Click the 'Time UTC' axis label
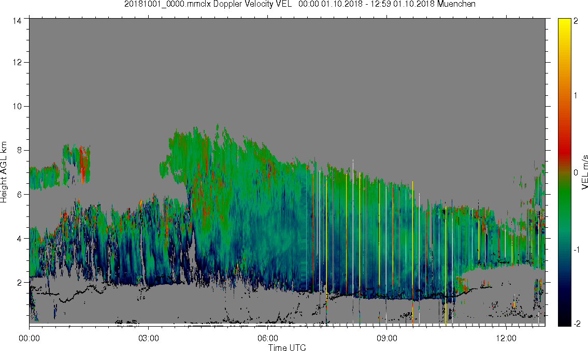 [287, 347]
